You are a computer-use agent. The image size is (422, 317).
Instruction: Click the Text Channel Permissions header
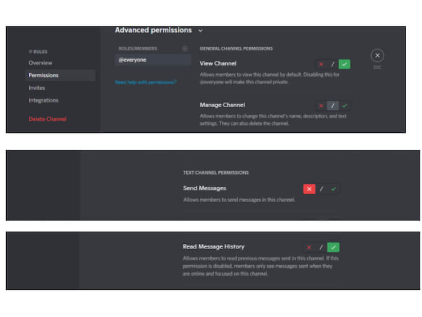(216, 173)
